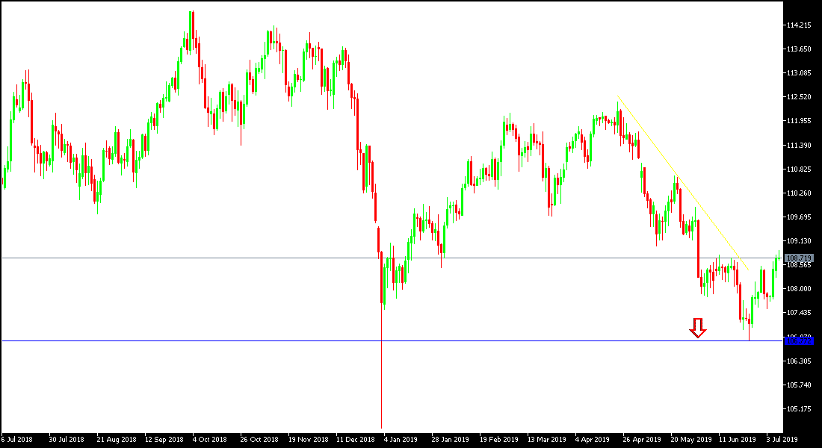Select the gray horizontal line near 108.800

tap(299, 257)
